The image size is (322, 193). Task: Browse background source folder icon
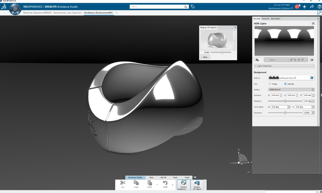(312, 78)
